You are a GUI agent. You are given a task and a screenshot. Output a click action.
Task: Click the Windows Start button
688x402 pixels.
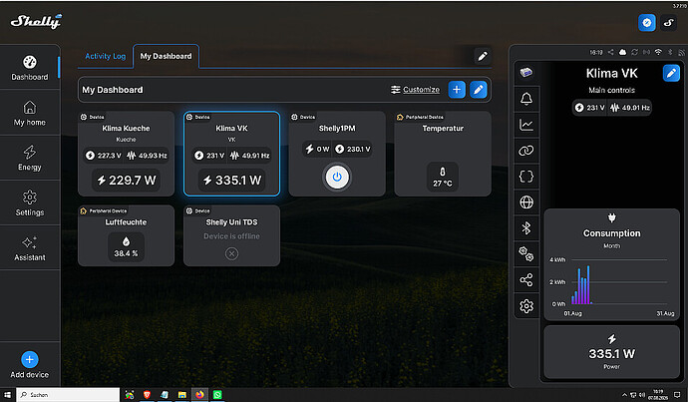pos(7,395)
